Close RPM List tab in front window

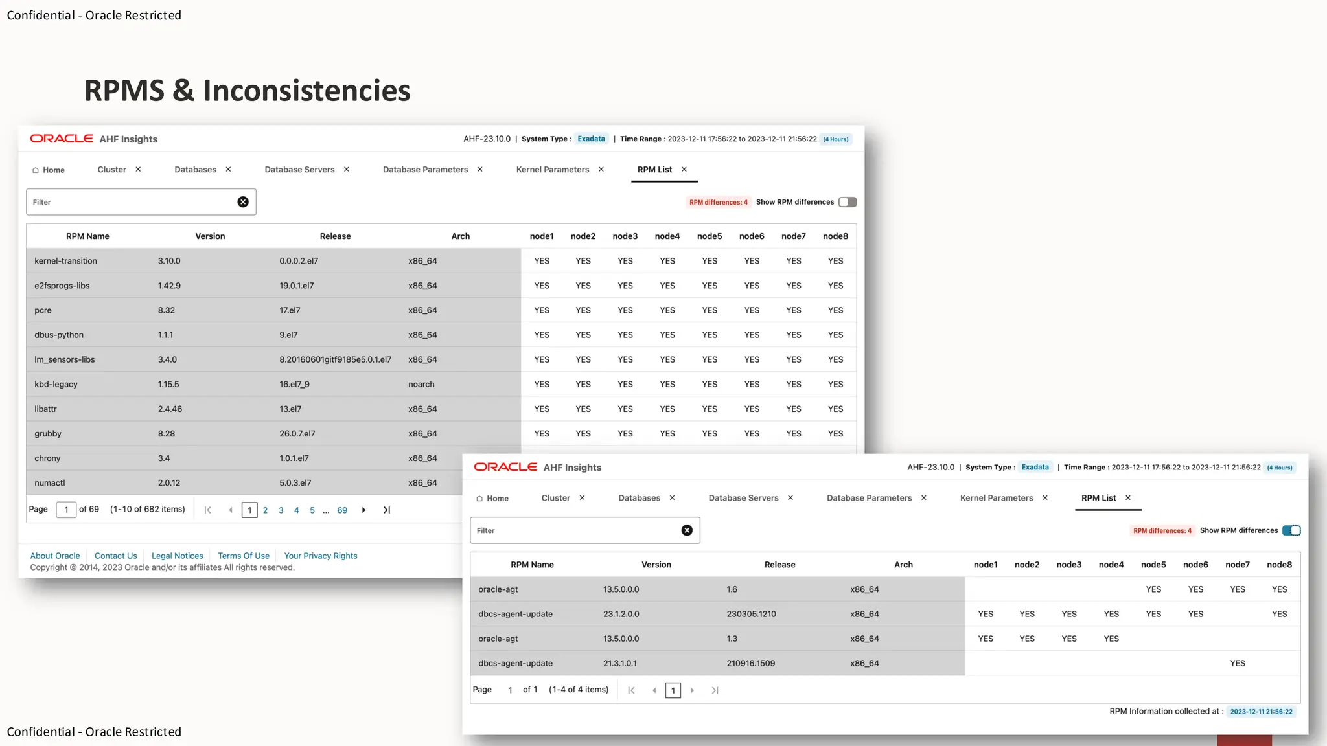click(1128, 498)
